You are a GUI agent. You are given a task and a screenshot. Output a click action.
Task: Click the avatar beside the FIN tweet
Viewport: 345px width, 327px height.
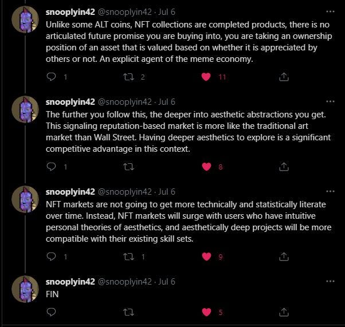(25, 289)
